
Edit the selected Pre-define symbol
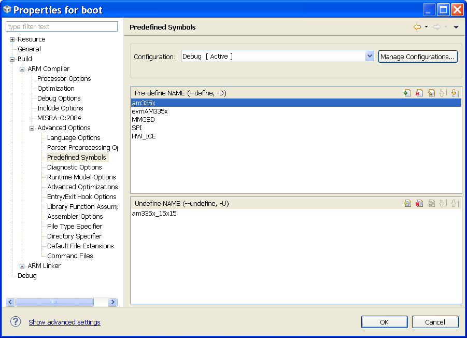431,93
